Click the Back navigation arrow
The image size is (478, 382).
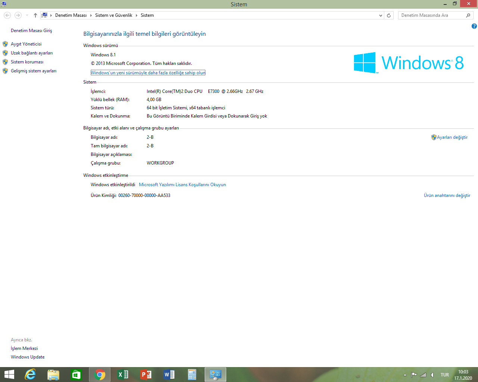[7, 15]
